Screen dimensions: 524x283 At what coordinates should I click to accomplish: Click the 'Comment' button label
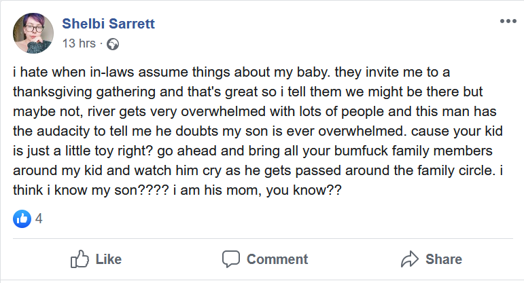[277, 259]
